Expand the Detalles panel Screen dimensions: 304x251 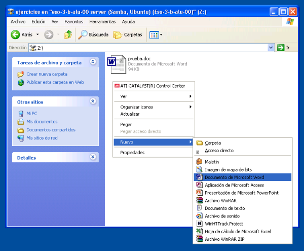point(93,157)
